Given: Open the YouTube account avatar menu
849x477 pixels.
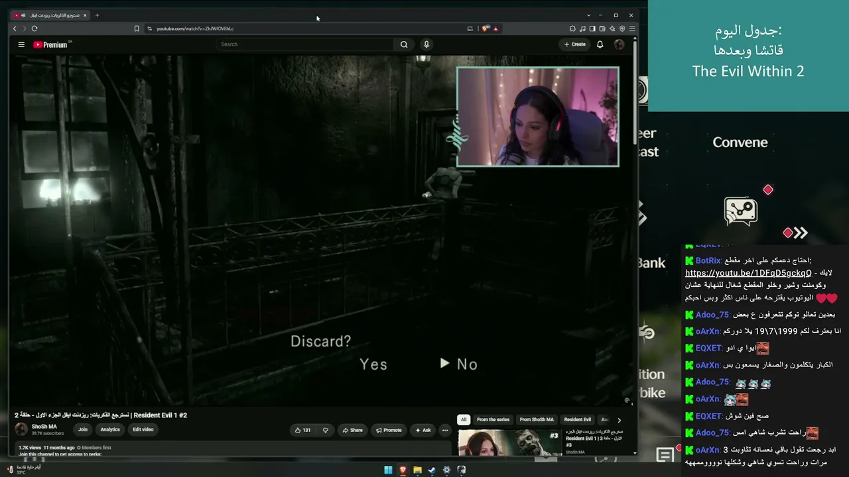Looking at the screenshot, I should 619,44.
